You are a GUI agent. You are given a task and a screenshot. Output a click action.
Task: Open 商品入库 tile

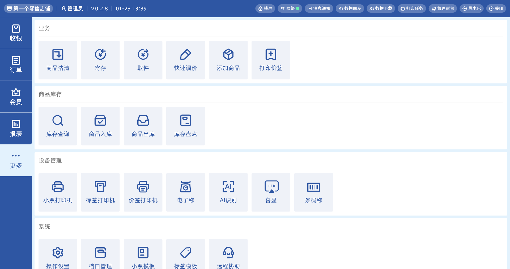click(x=100, y=126)
